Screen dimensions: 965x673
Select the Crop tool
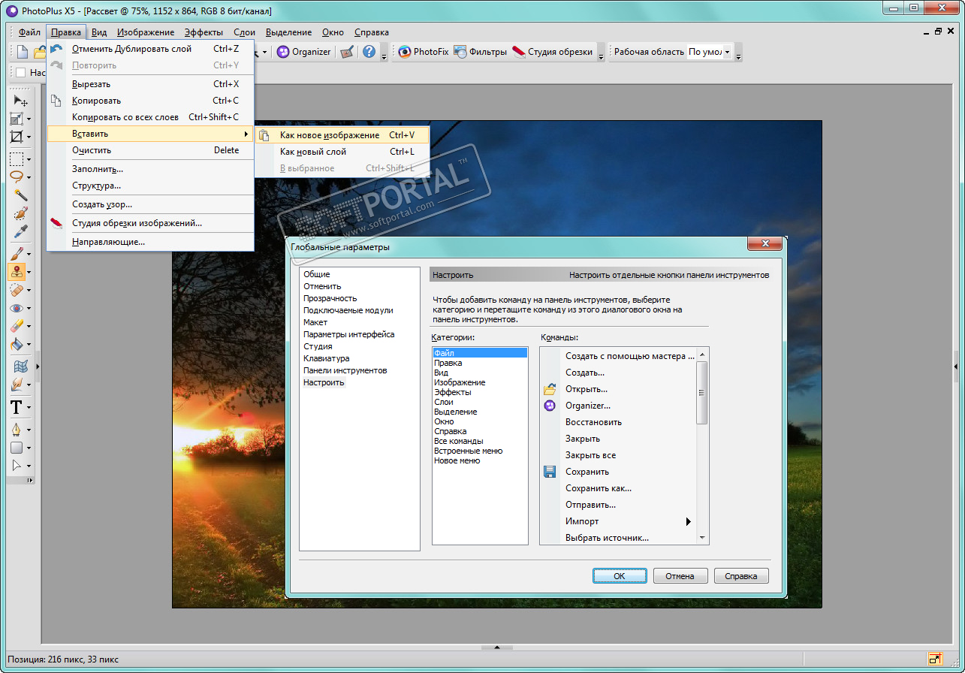[x=17, y=137]
